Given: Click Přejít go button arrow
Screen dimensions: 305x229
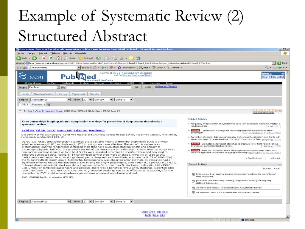Looking at the screenshot, I should point(279,63).
